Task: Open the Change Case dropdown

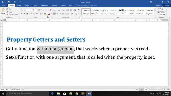Action: [x=46, y=10]
